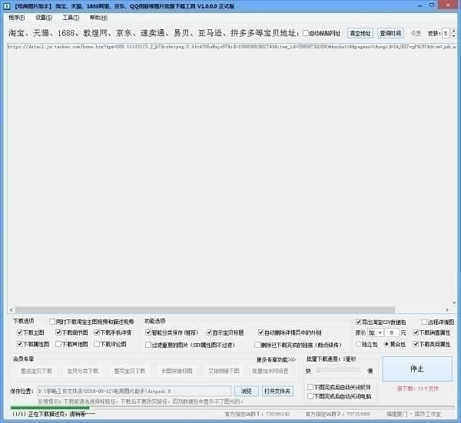Enable 下图完成后自动关闭电脑 checkbox
Viewport: 461px width, 423px height.
[x=310, y=396]
